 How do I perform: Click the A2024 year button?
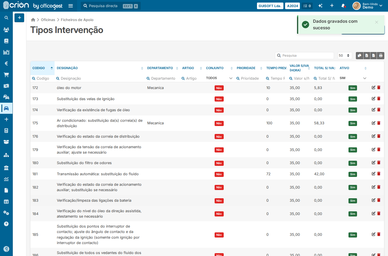(x=292, y=6)
